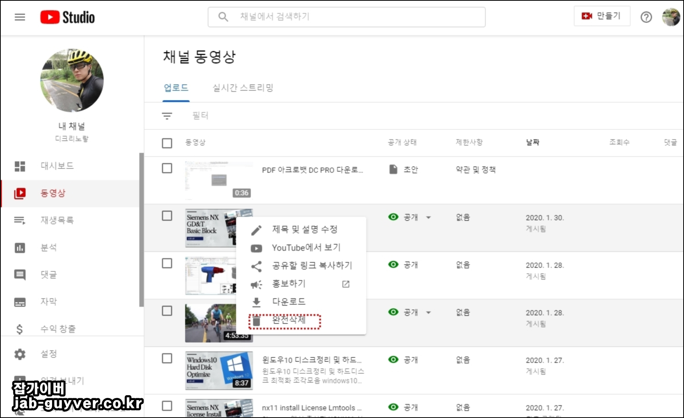The image size is (684, 418).
Task: Open the hamburger navigation menu
Action: (x=20, y=17)
